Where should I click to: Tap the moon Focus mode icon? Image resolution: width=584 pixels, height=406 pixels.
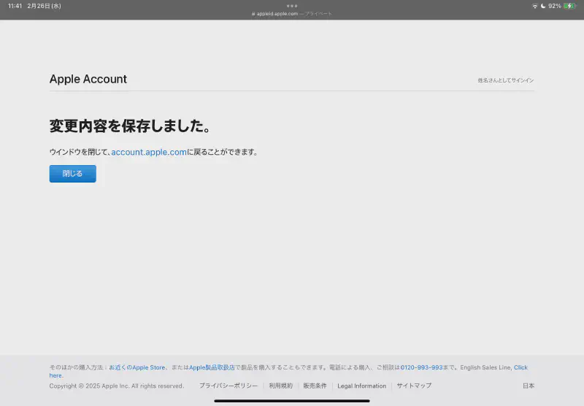click(x=543, y=6)
